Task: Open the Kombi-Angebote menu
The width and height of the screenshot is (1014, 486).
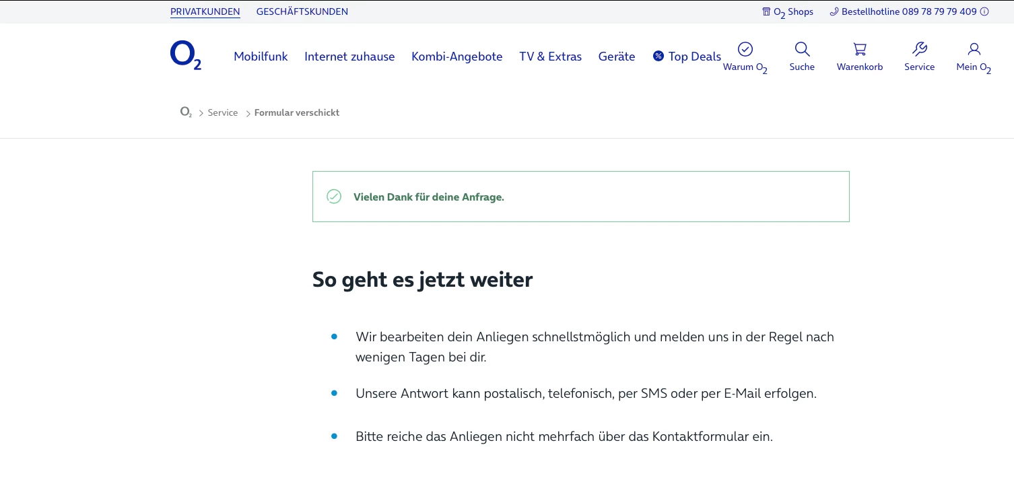Action: click(x=457, y=57)
